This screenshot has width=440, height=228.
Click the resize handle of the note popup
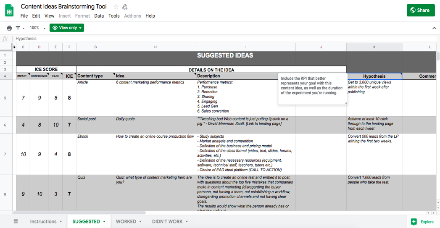pyautogui.click(x=346, y=103)
